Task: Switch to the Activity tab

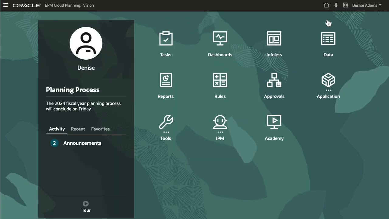Action: pos(57,129)
